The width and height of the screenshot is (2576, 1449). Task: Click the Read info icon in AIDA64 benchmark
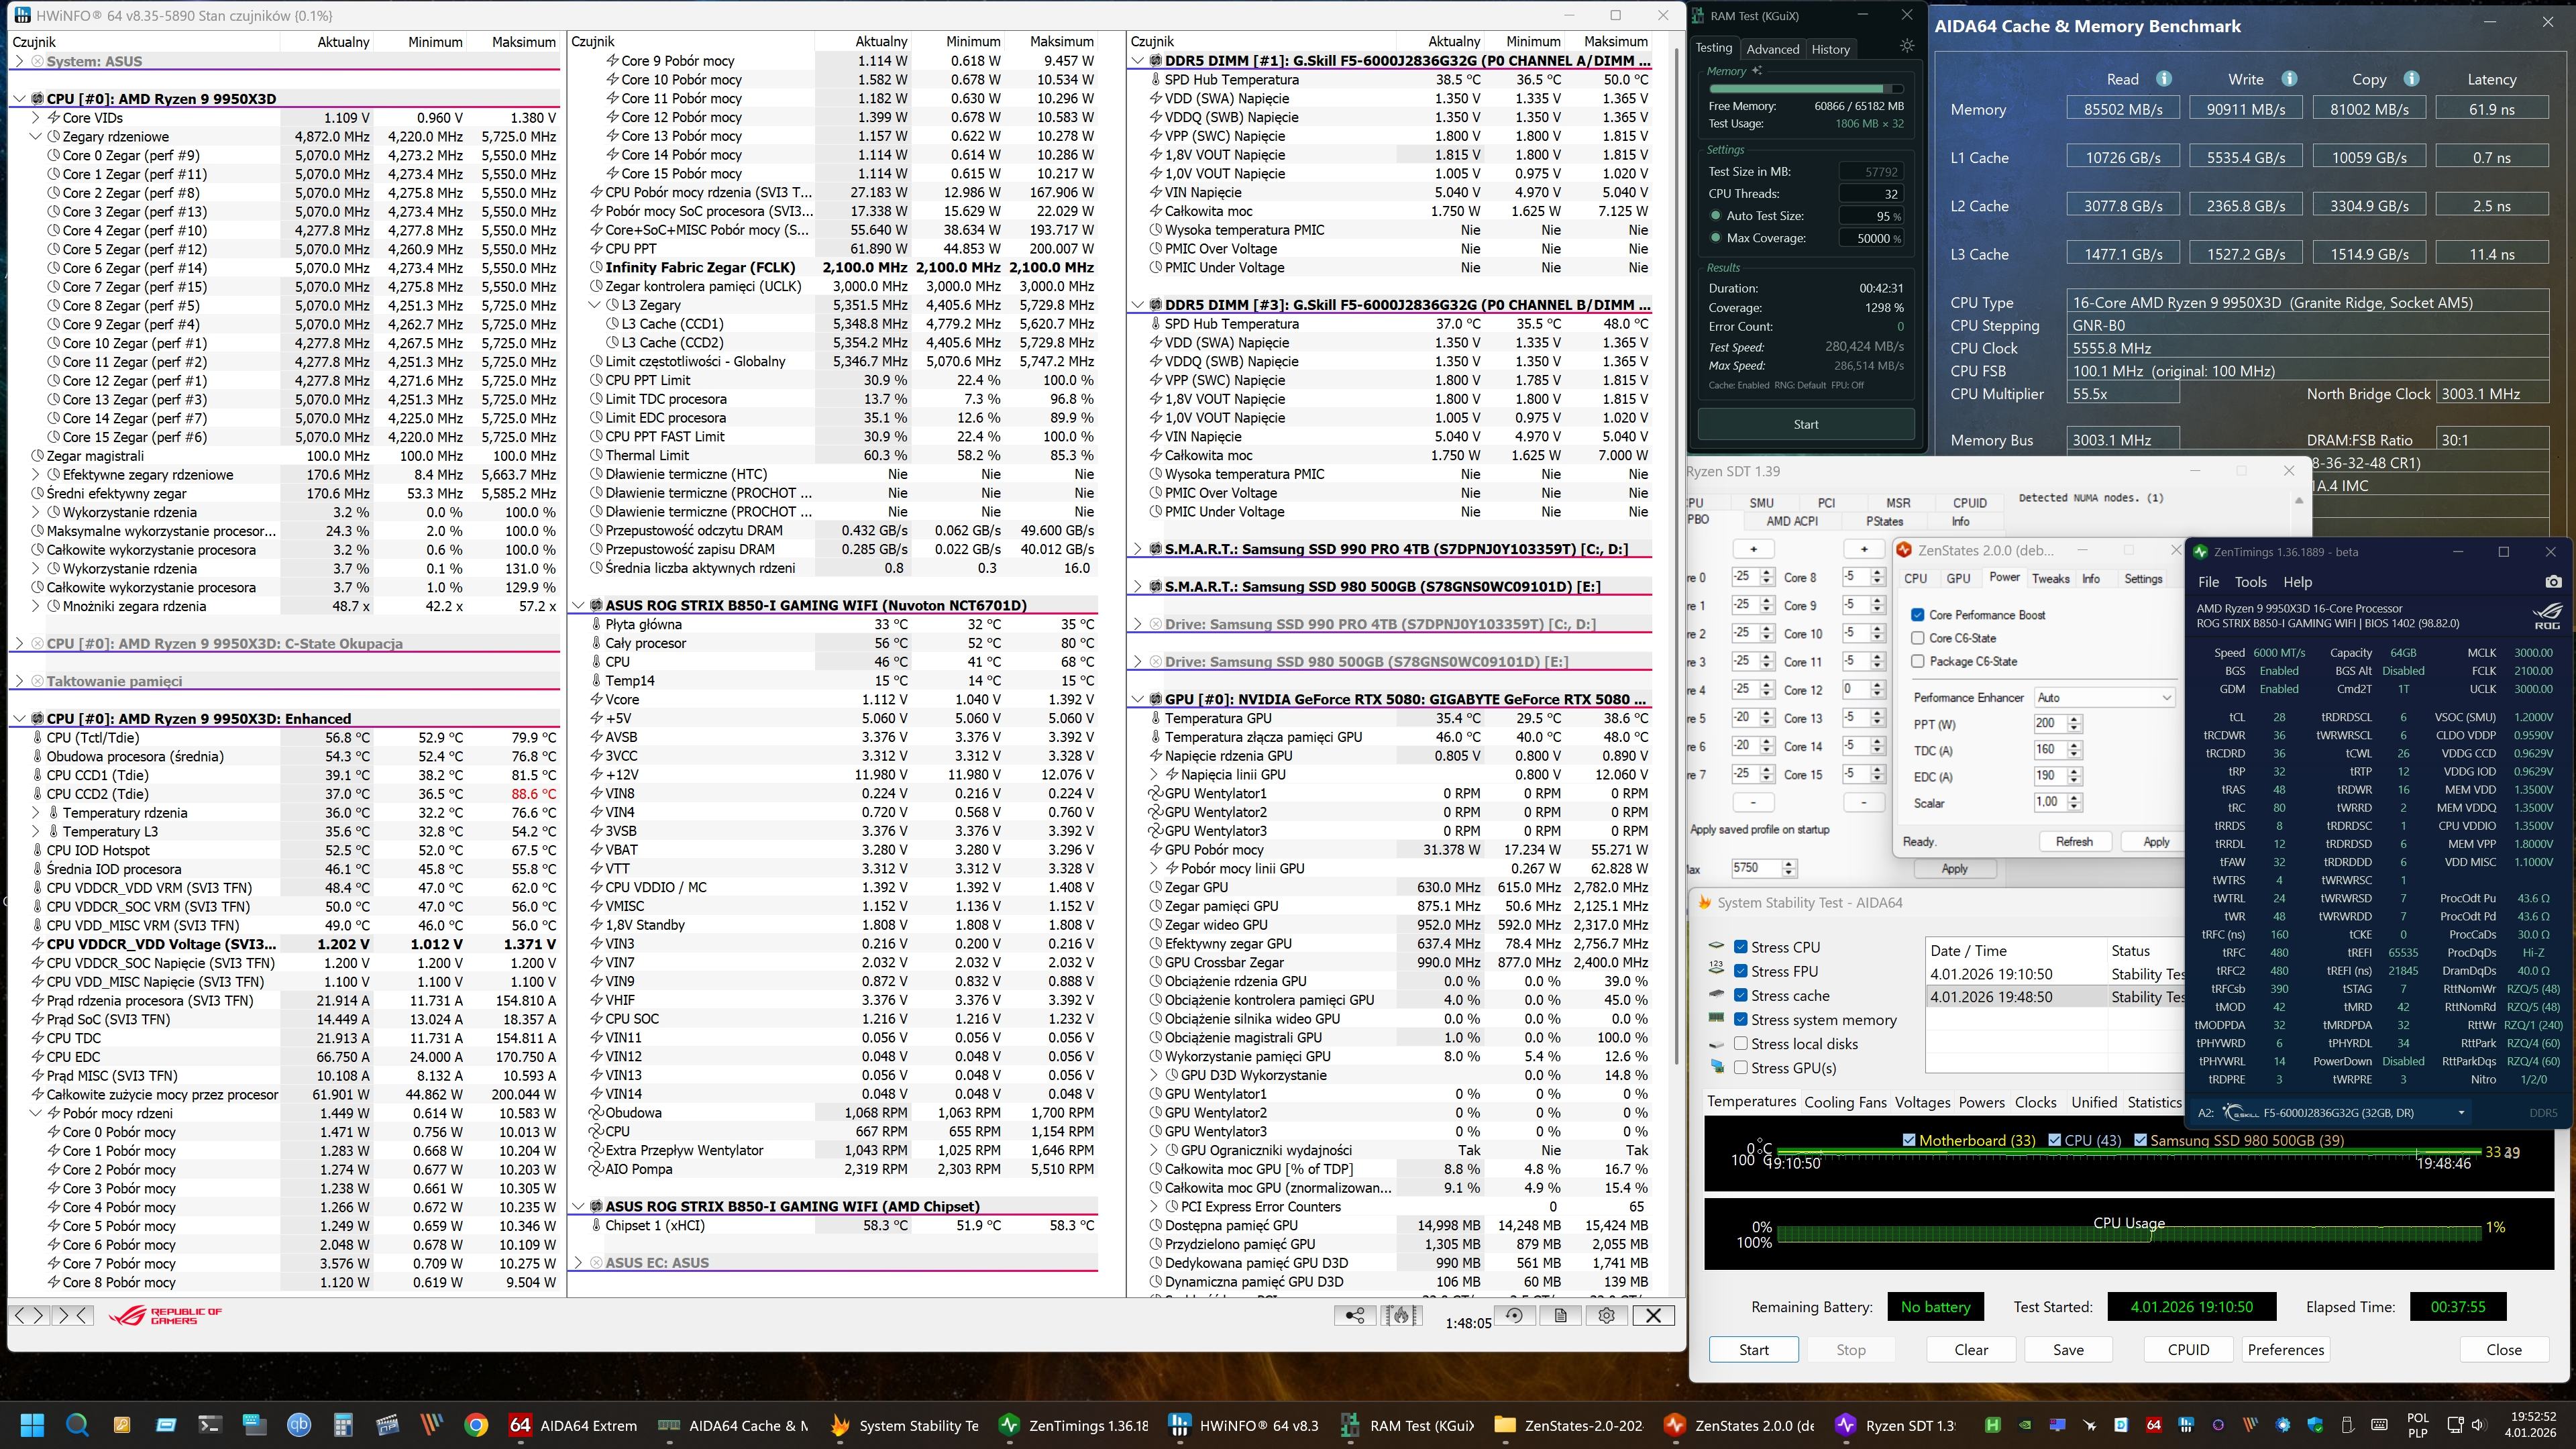[x=2164, y=79]
